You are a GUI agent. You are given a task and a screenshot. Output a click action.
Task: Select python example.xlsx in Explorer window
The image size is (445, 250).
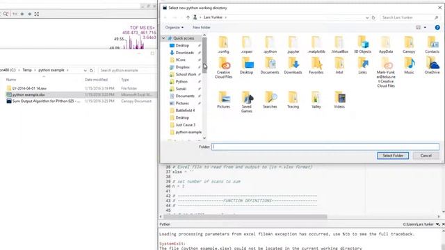29,94
